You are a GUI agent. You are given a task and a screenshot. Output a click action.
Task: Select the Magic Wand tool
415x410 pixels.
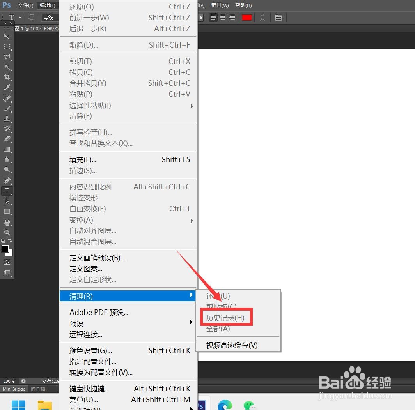[7, 67]
